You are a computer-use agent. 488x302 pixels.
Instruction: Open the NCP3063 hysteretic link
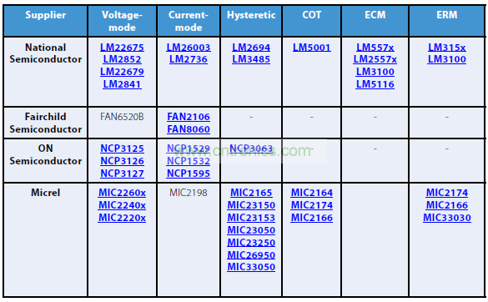click(251, 148)
